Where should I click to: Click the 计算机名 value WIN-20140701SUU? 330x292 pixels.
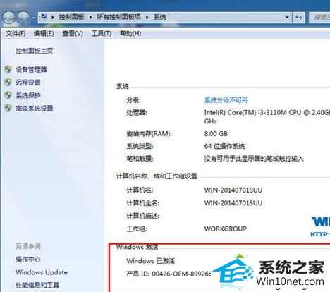click(x=233, y=190)
